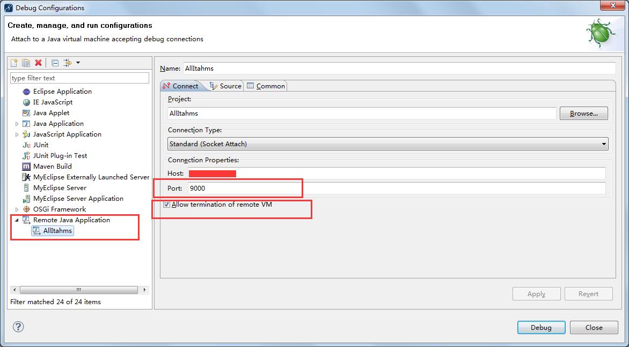Click the Debug button

point(541,327)
